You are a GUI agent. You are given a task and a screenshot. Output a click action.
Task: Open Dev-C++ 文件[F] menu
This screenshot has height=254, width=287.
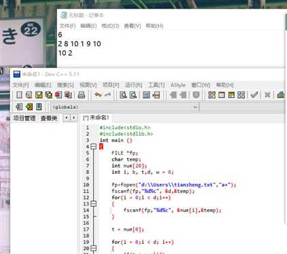click(x=20, y=85)
